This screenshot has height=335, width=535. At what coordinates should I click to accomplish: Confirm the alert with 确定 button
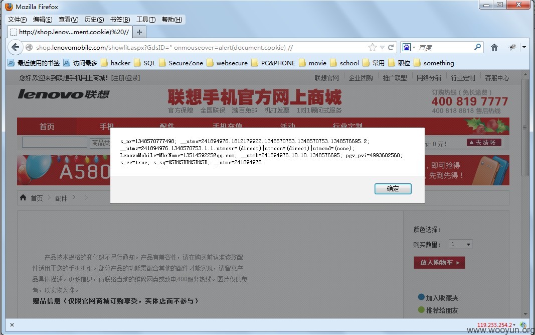(x=393, y=189)
